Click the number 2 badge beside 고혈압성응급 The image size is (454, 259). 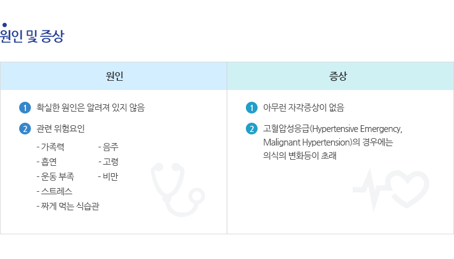pos(251,129)
